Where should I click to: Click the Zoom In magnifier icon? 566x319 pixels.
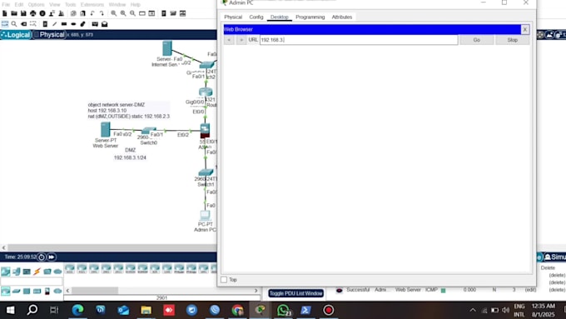coord(114,13)
